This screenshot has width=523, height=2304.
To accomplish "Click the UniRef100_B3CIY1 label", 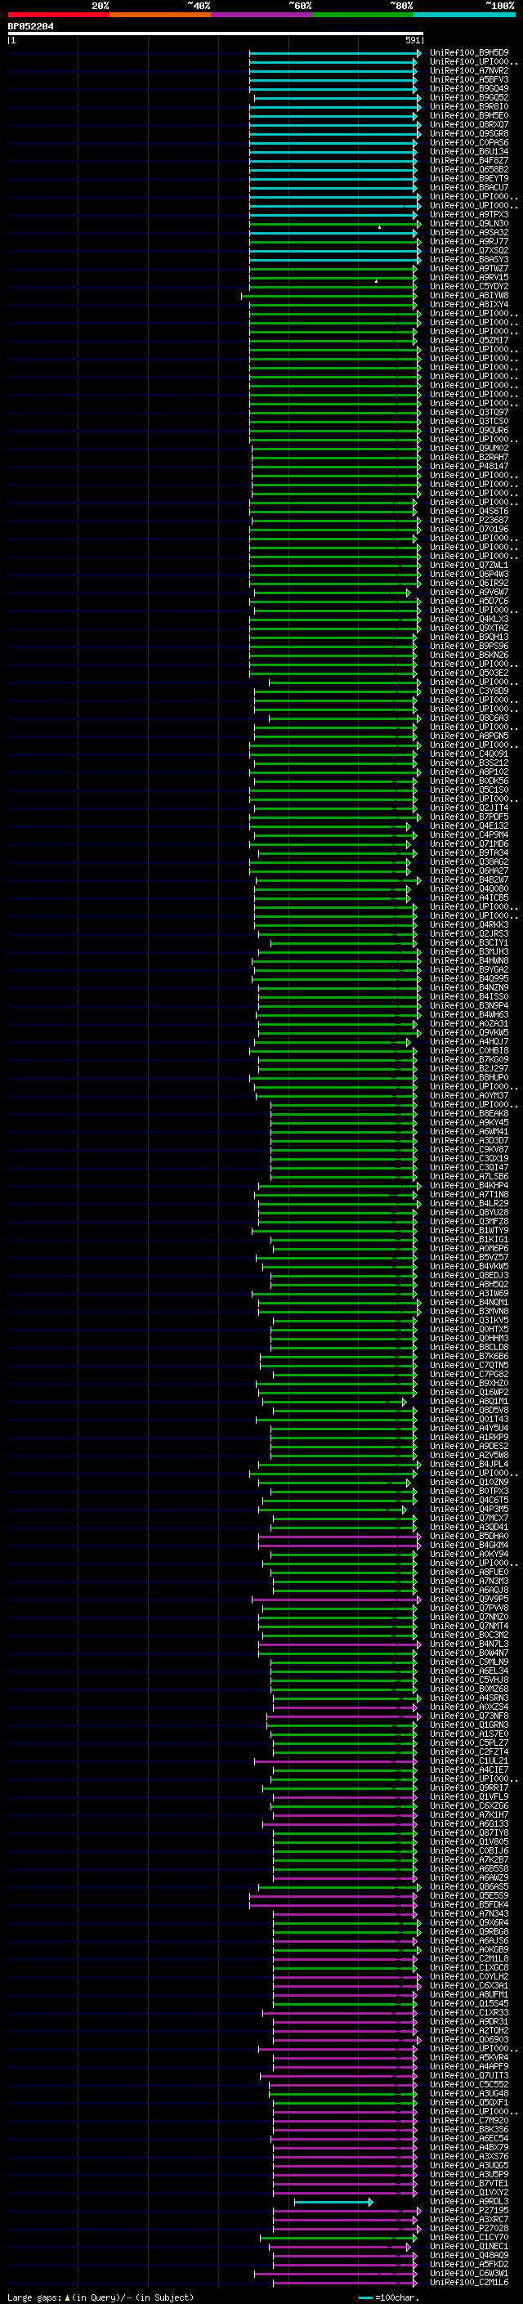I will 469,942.
